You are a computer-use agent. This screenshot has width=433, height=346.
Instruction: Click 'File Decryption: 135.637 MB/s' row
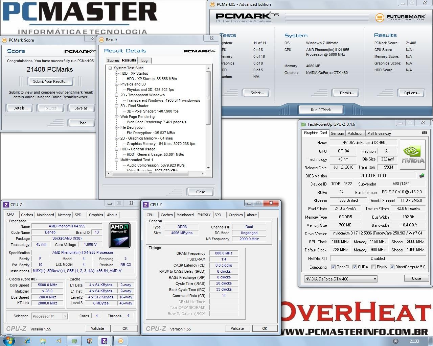[x=151, y=133]
